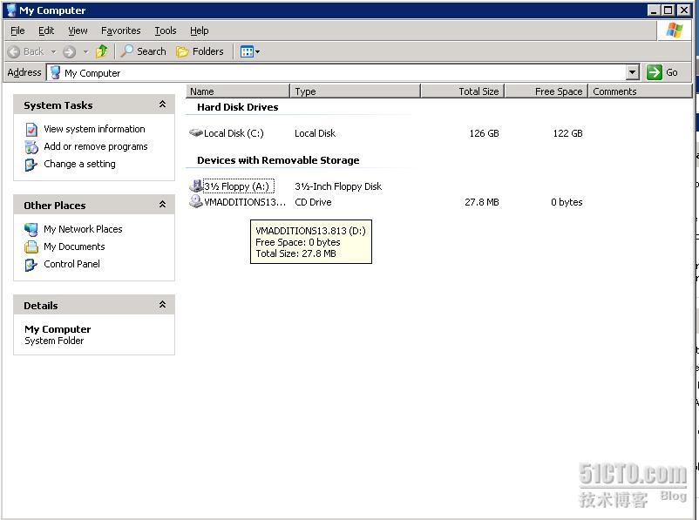This screenshot has height=520, width=699.
Task: Click the Forward navigation arrow icon
Action: click(x=69, y=51)
